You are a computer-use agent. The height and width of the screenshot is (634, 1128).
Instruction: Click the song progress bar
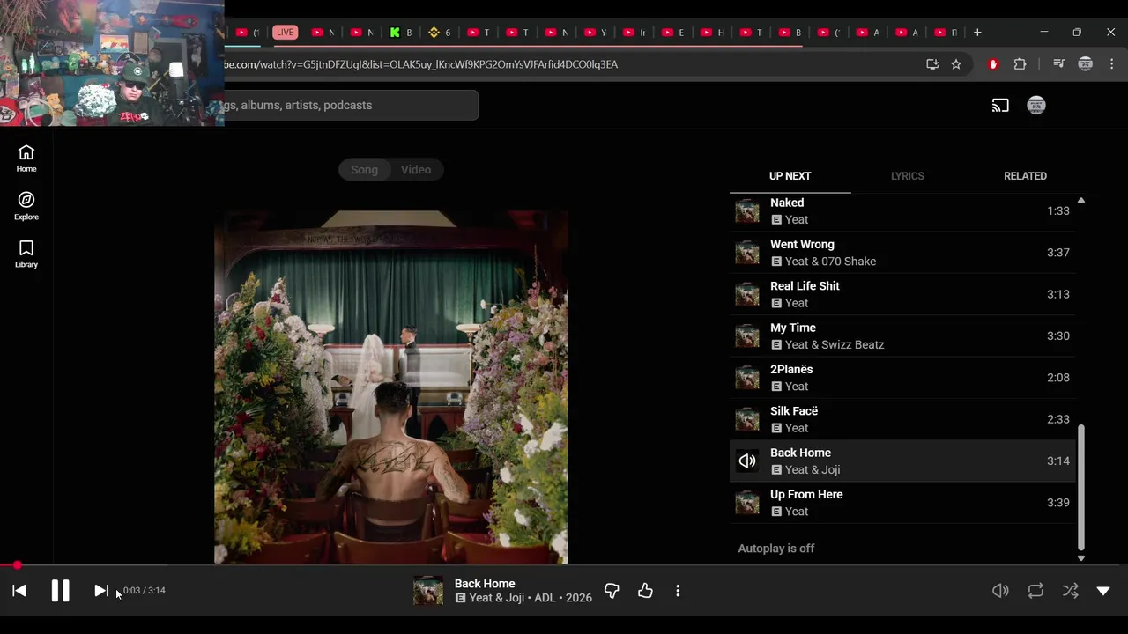[x=564, y=565]
